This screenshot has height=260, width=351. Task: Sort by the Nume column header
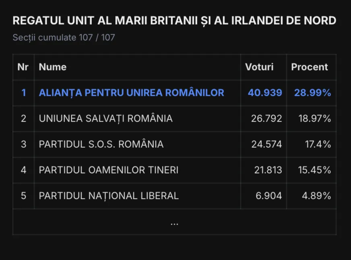(x=53, y=67)
